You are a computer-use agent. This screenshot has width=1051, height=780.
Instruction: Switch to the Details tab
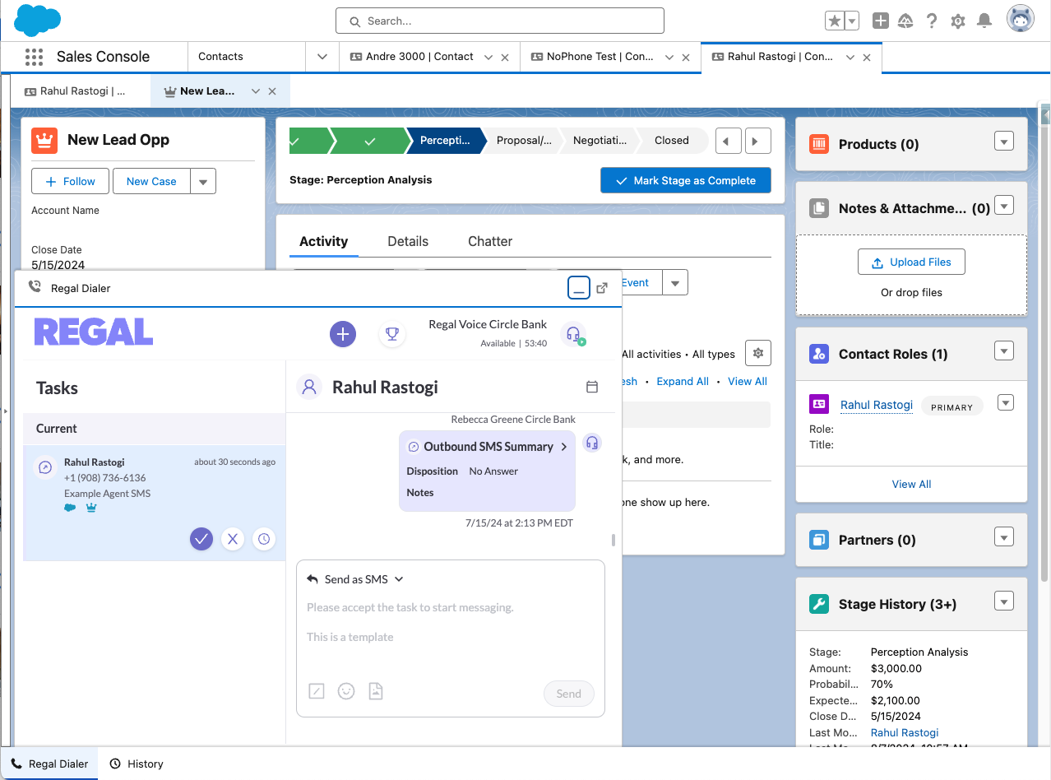coord(408,241)
